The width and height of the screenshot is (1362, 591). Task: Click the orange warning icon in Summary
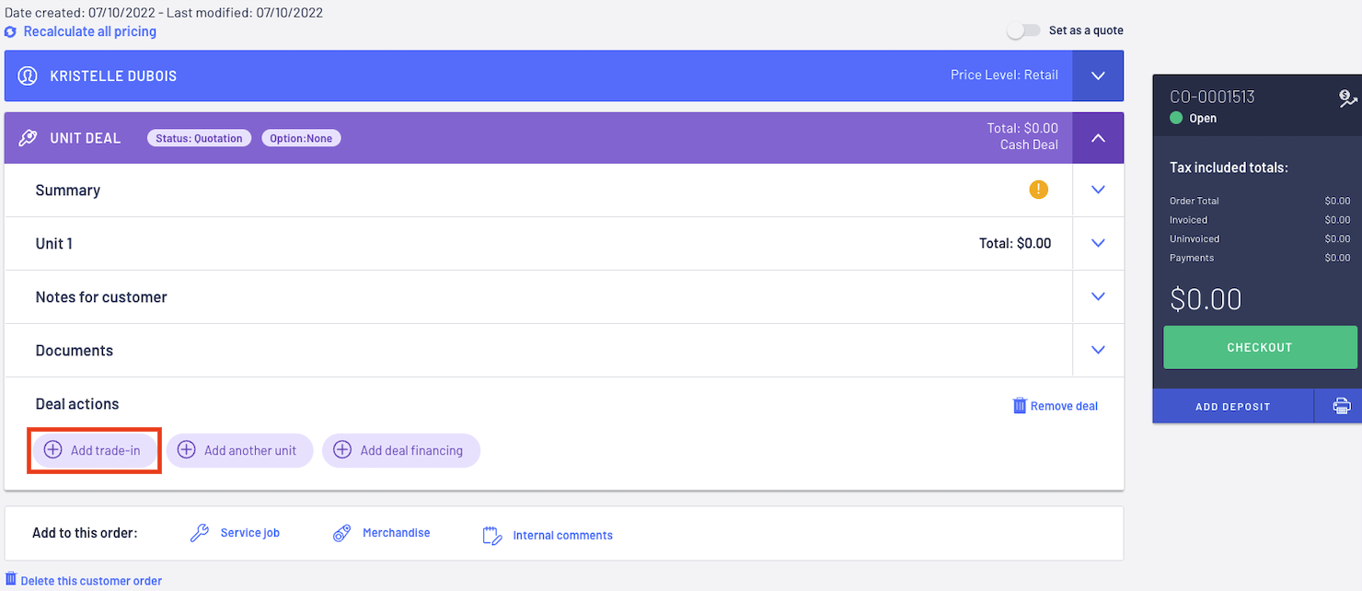(x=1038, y=190)
